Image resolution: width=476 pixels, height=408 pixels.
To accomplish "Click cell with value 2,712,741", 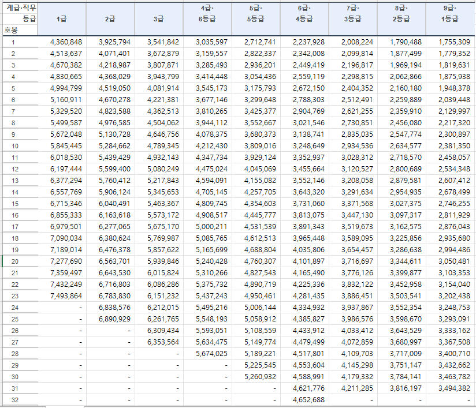I will [x=256, y=42].
